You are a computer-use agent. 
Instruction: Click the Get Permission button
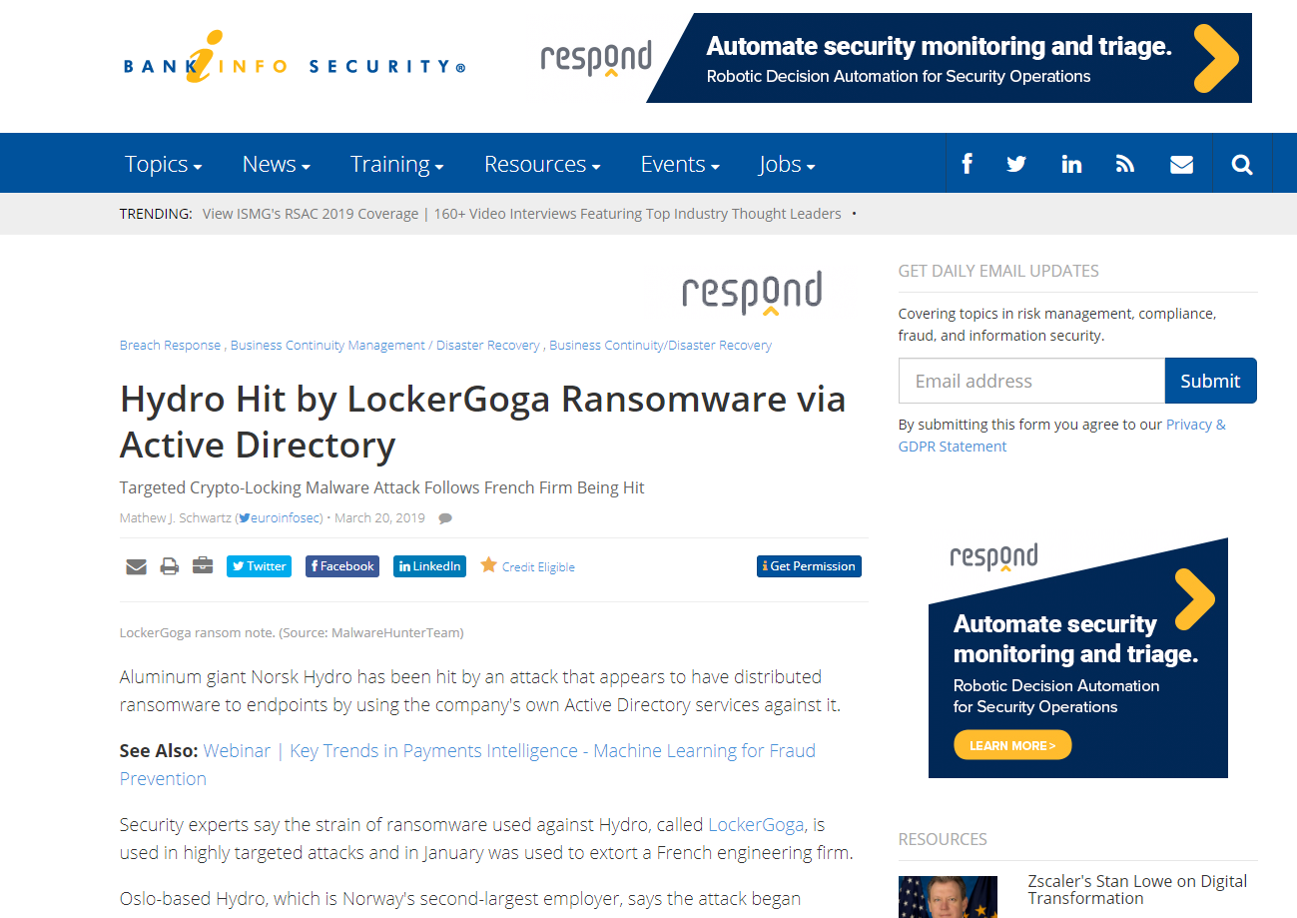coord(809,566)
